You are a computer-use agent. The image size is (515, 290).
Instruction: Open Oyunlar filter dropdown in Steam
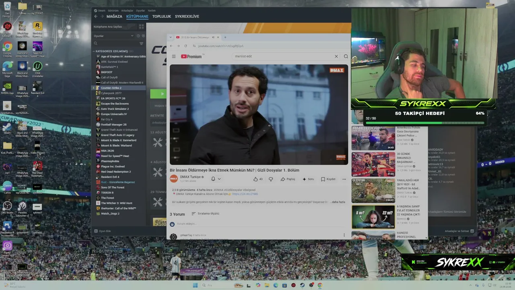(x=113, y=36)
